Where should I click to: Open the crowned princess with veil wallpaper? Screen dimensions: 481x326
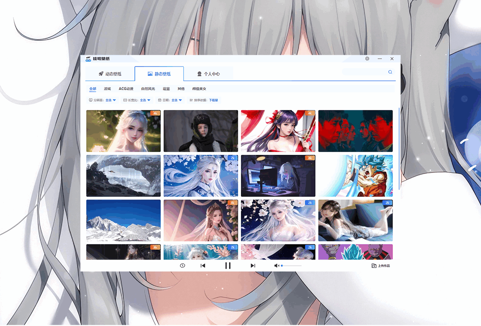click(x=201, y=220)
